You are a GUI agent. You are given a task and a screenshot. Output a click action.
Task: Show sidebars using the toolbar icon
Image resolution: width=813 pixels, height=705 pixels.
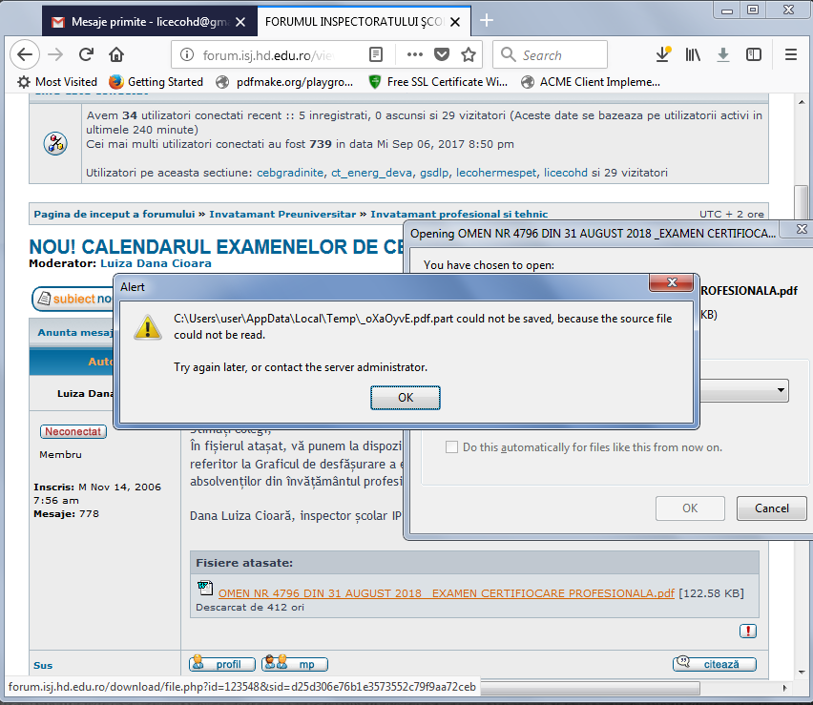(754, 54)
